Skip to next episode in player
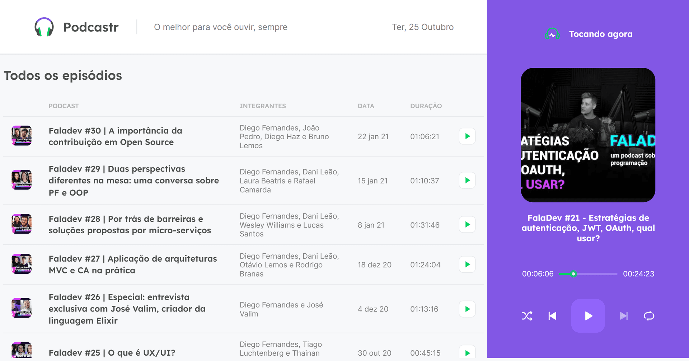Screen dimensions: 689x361 pyautogui.click(x=624, y=316)
